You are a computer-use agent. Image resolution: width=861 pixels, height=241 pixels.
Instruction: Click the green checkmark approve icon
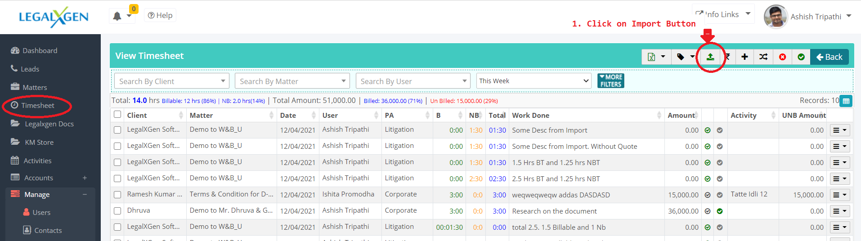[x=801, y=57]
